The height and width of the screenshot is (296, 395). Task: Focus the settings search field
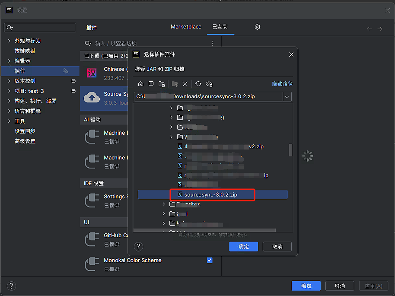40,28
